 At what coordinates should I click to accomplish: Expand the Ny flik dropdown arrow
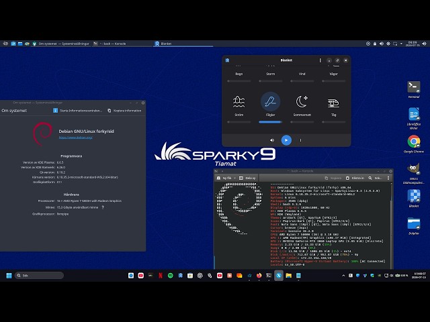[234, 178]
